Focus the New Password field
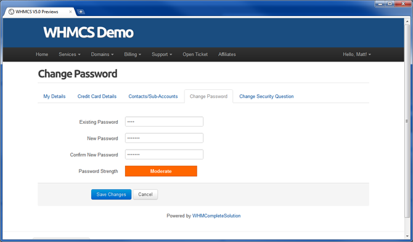 [x=164, y=138]
